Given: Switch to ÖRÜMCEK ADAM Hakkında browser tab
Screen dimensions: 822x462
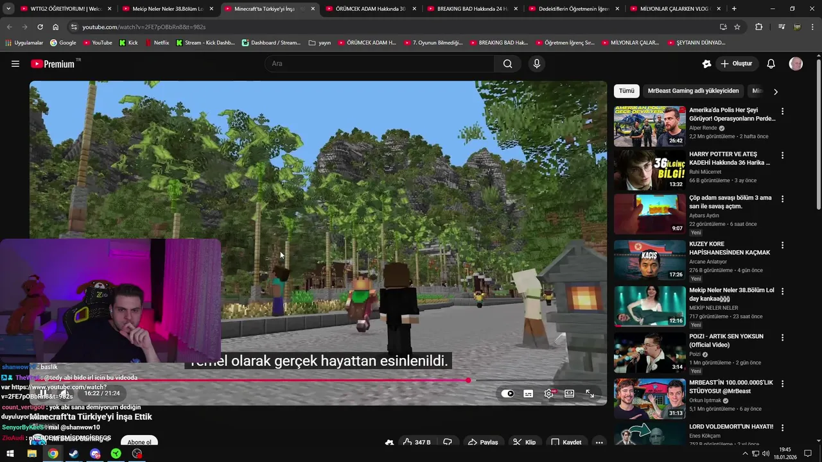Looking at the screenshot, I should (x=371, y=9).
